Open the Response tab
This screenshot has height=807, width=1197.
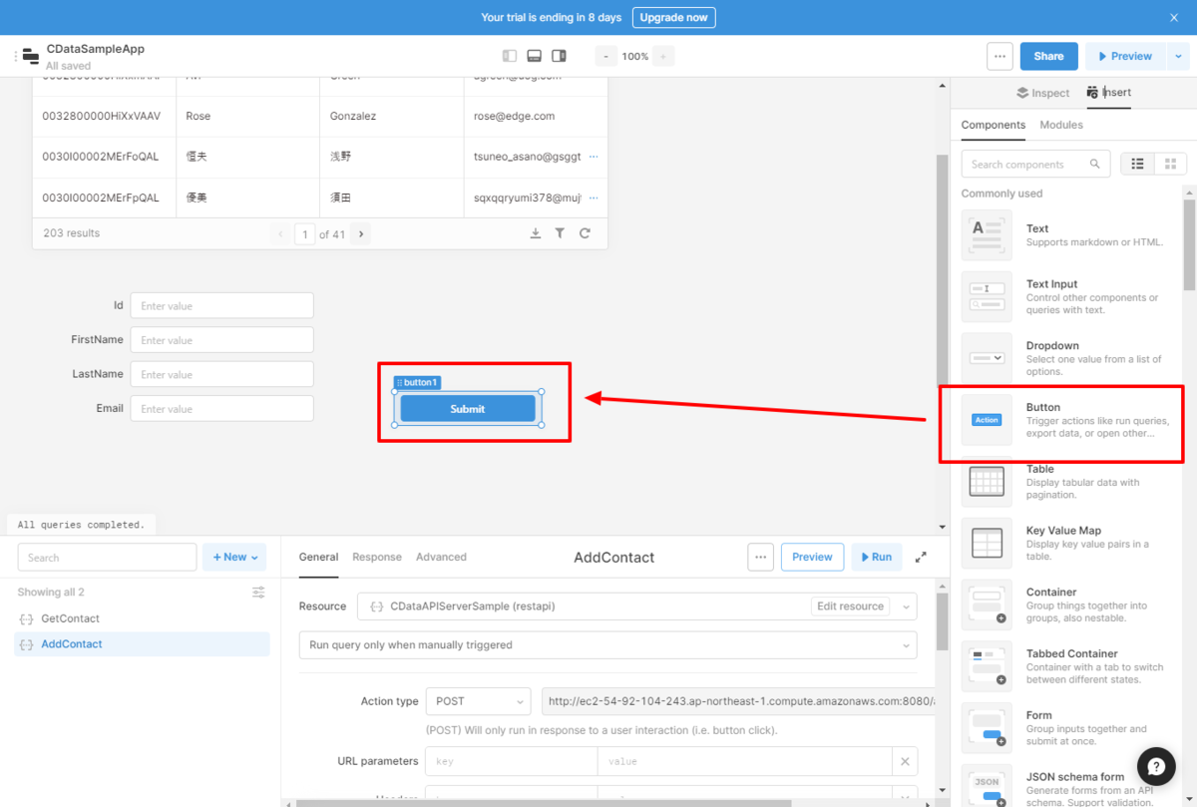pos(377,557)
